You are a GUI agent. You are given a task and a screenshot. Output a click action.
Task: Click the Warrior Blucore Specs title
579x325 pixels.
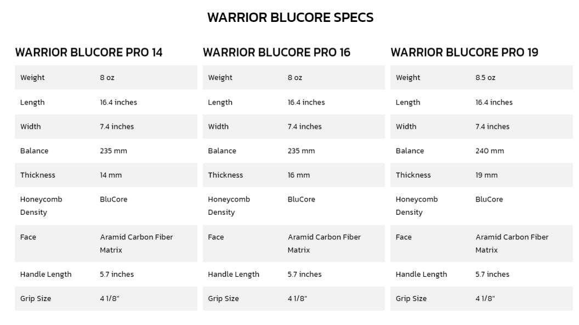pyautogui.click(x=290, y=18)
